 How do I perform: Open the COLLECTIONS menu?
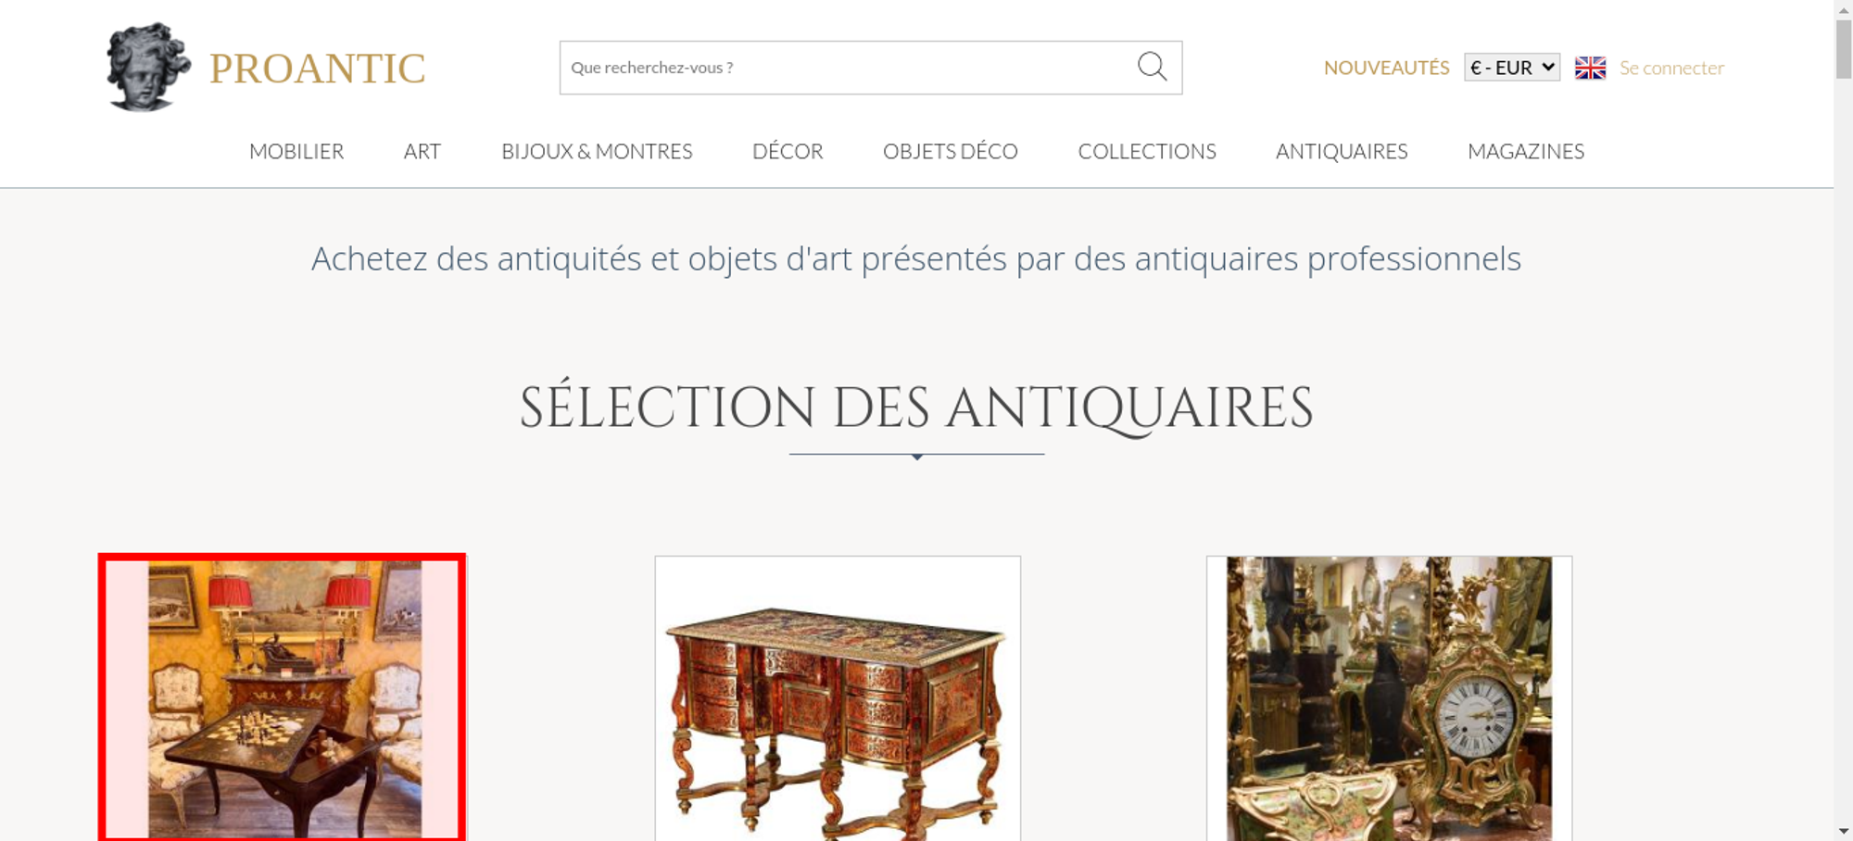(1147, 151)
